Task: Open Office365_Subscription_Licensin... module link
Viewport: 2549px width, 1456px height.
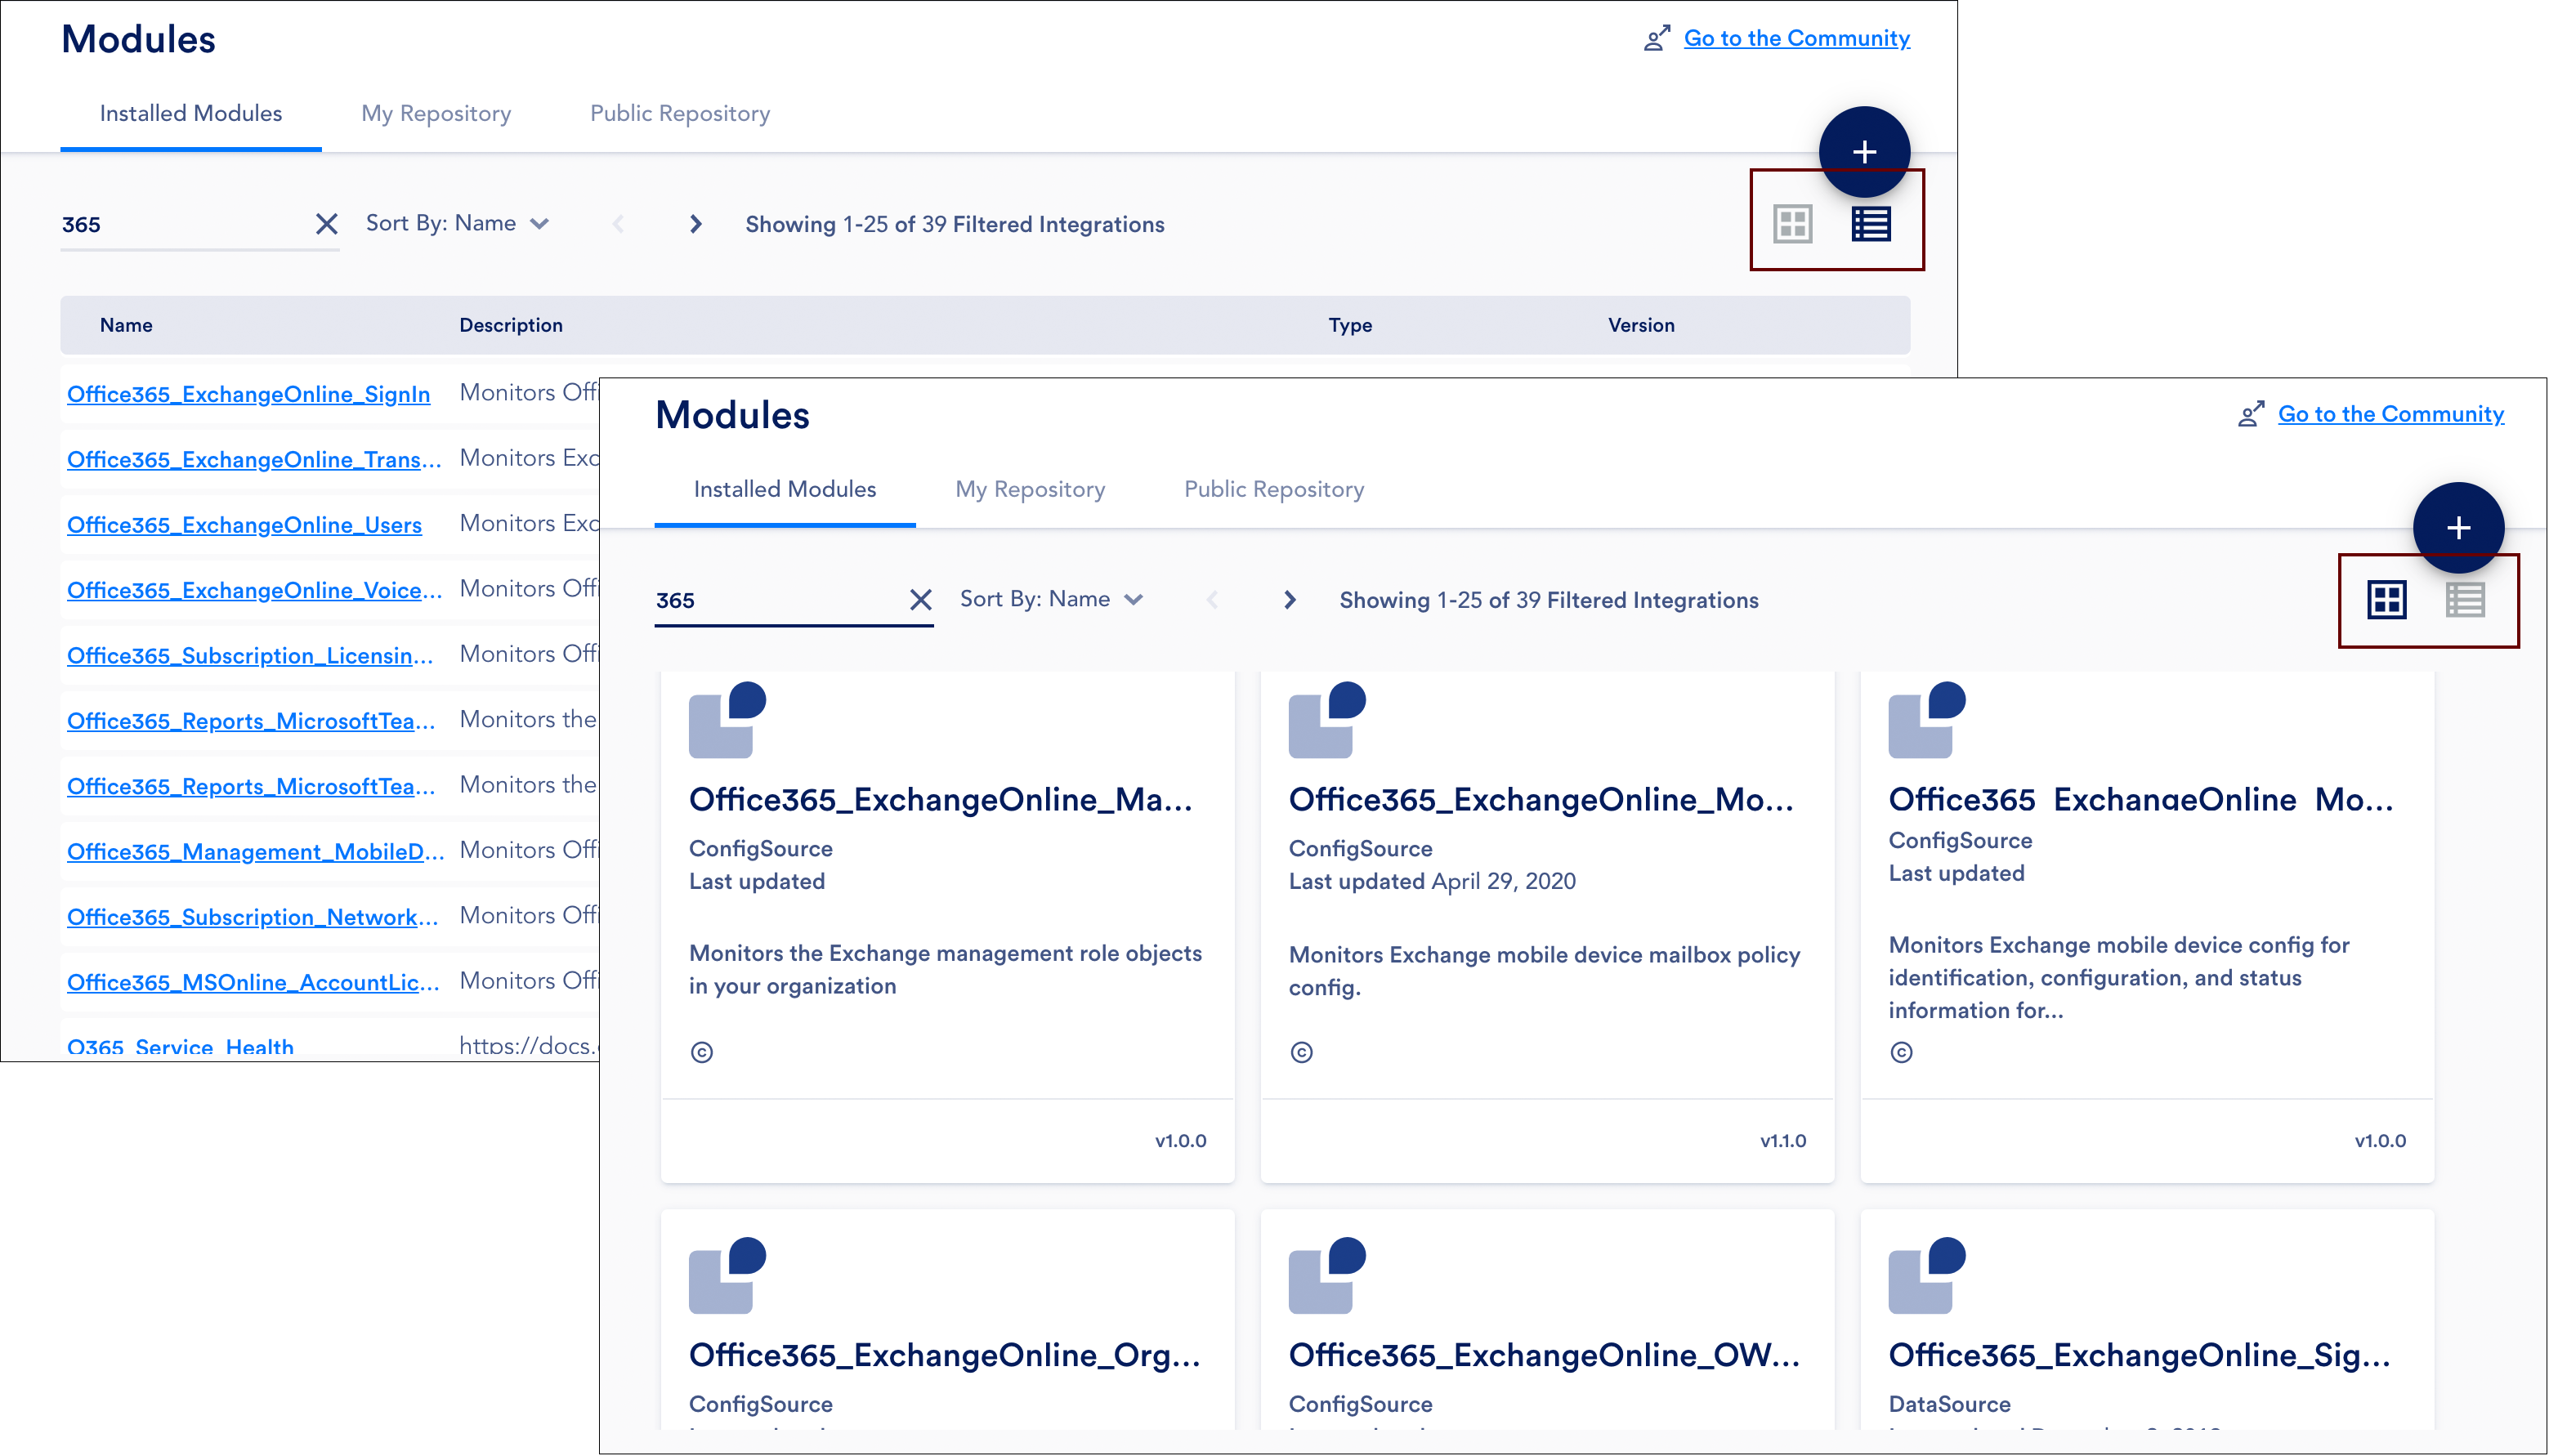Action: tap(250, 655)
